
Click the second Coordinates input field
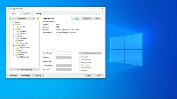pyautogui.click(x=68, y=53)
